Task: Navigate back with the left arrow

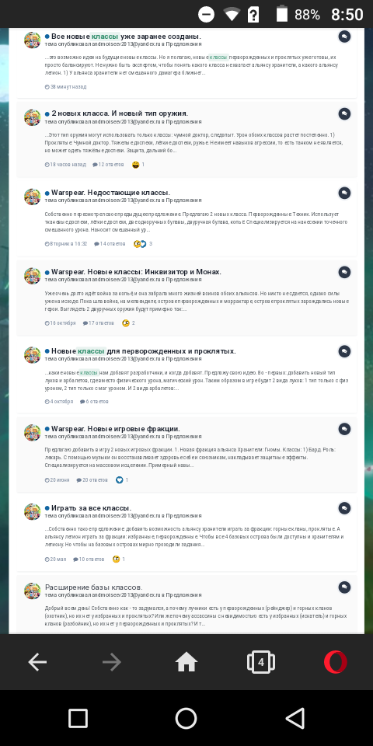Action: (x=37, y=662)
